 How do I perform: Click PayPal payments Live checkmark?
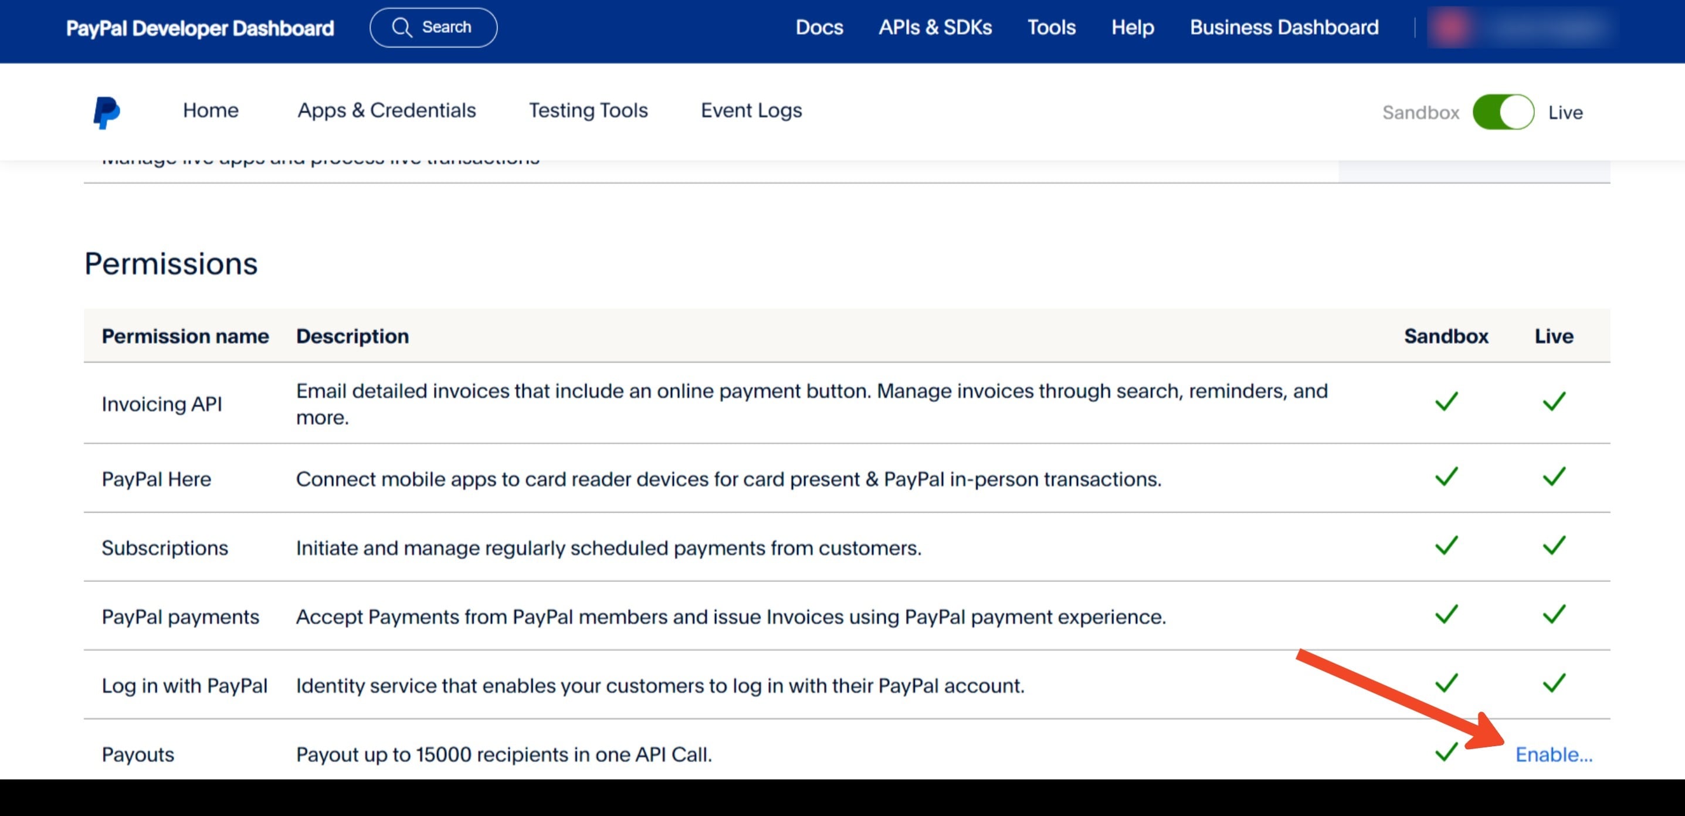tap(1554, 614)
